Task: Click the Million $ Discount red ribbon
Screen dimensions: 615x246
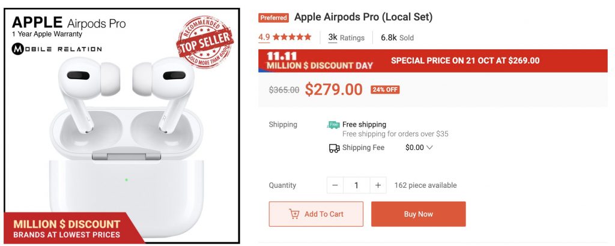Action: click(67, 229)
